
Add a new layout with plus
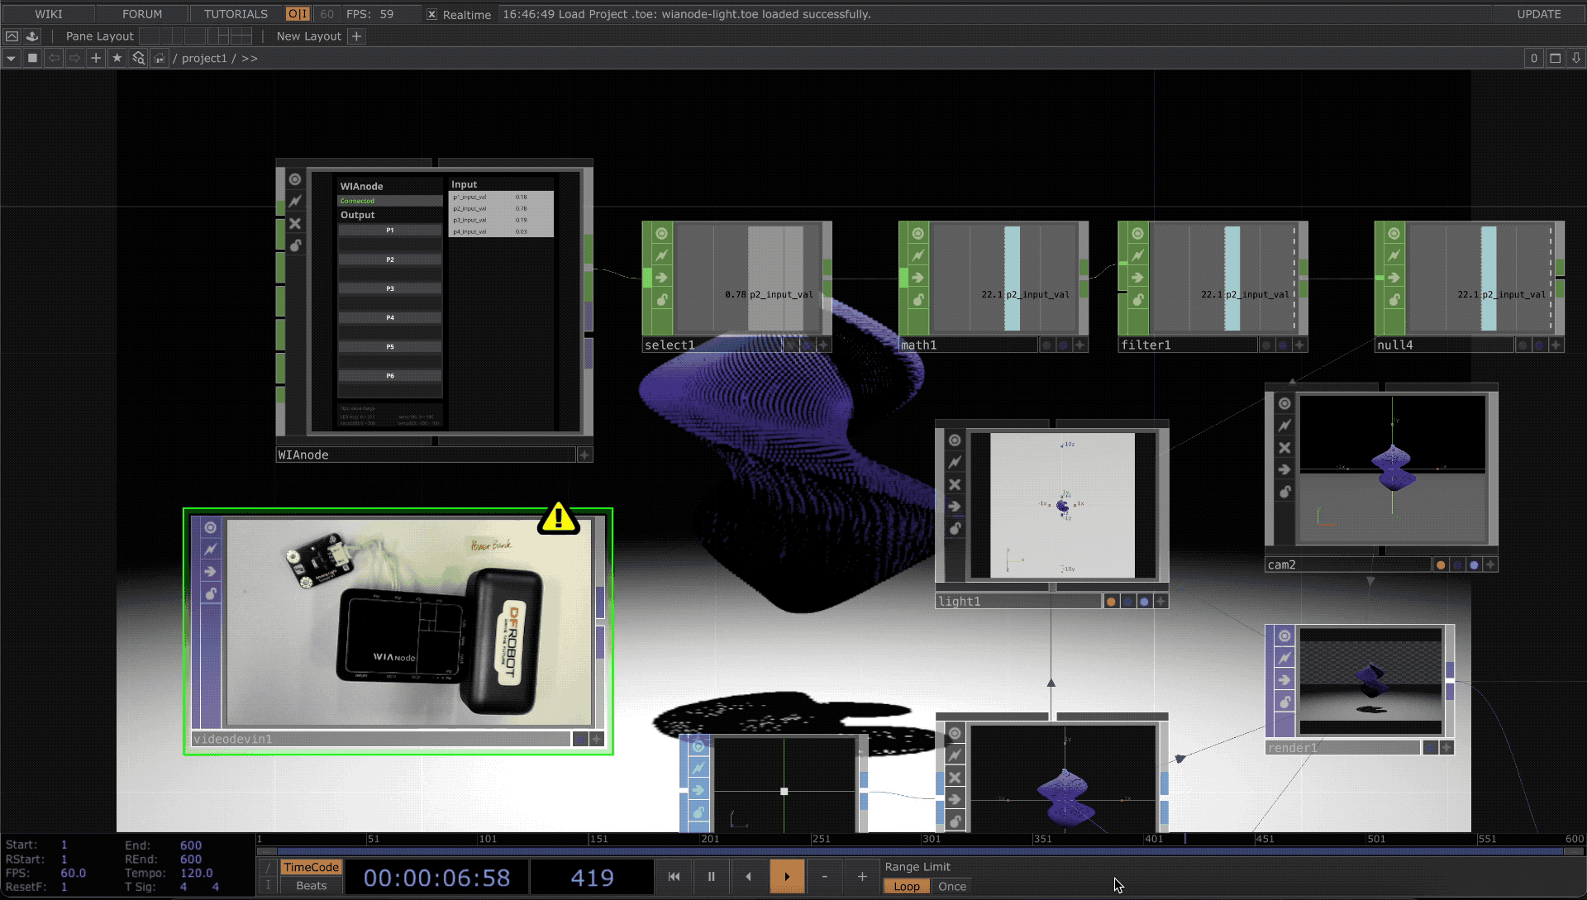356,36
